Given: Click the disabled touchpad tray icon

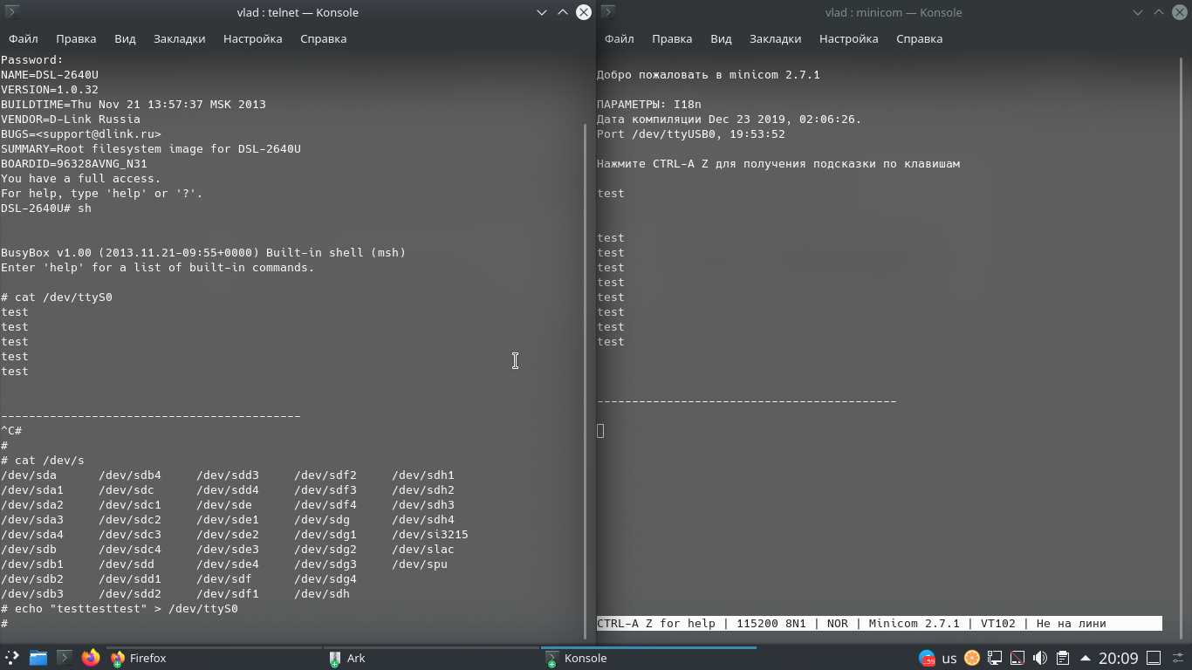Looking at the screenshot, I should pos(1017,658).
